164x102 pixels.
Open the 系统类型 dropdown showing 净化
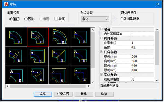click(95, 19)
